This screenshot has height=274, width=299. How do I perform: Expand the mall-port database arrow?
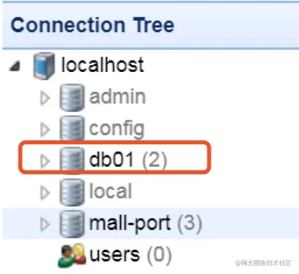(x=45, y=225)
